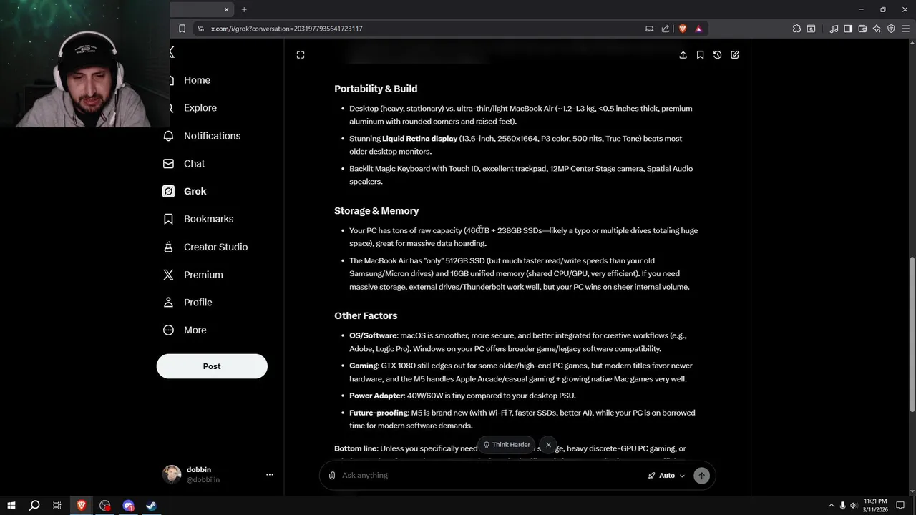
Task: Open Task View in the taskbar
Action: [57, 506]
